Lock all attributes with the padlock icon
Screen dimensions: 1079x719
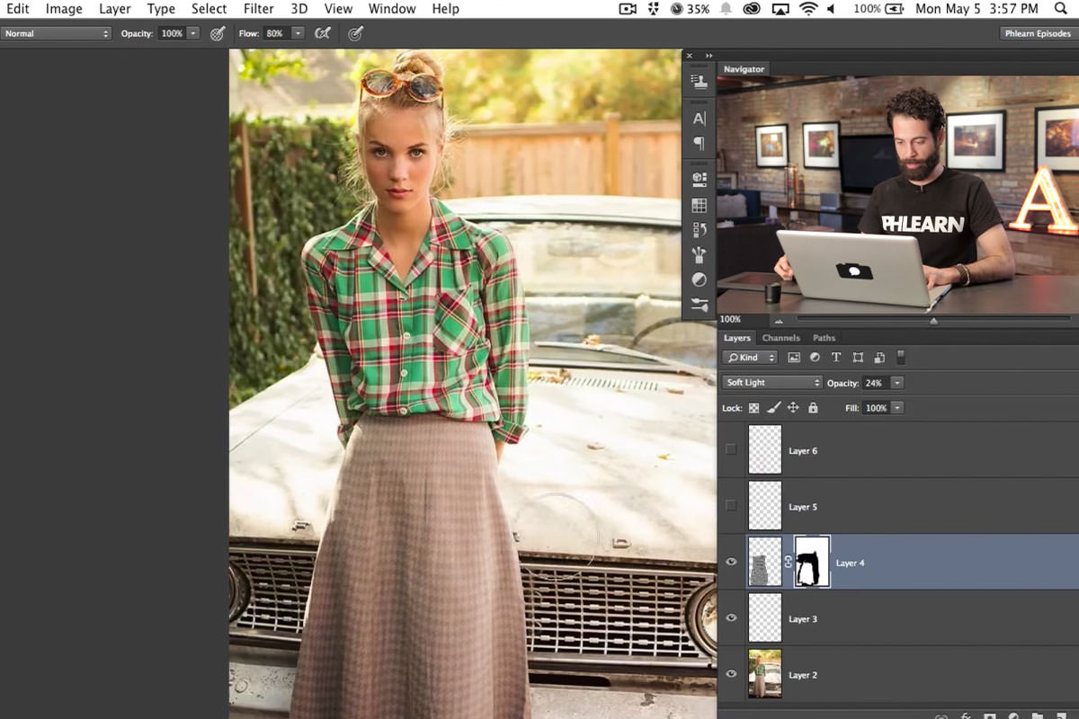click(x=812, y=407)
